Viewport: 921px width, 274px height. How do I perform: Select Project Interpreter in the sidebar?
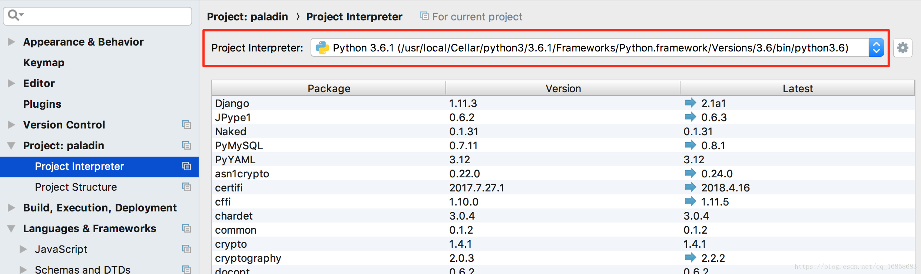pos(99,167)
